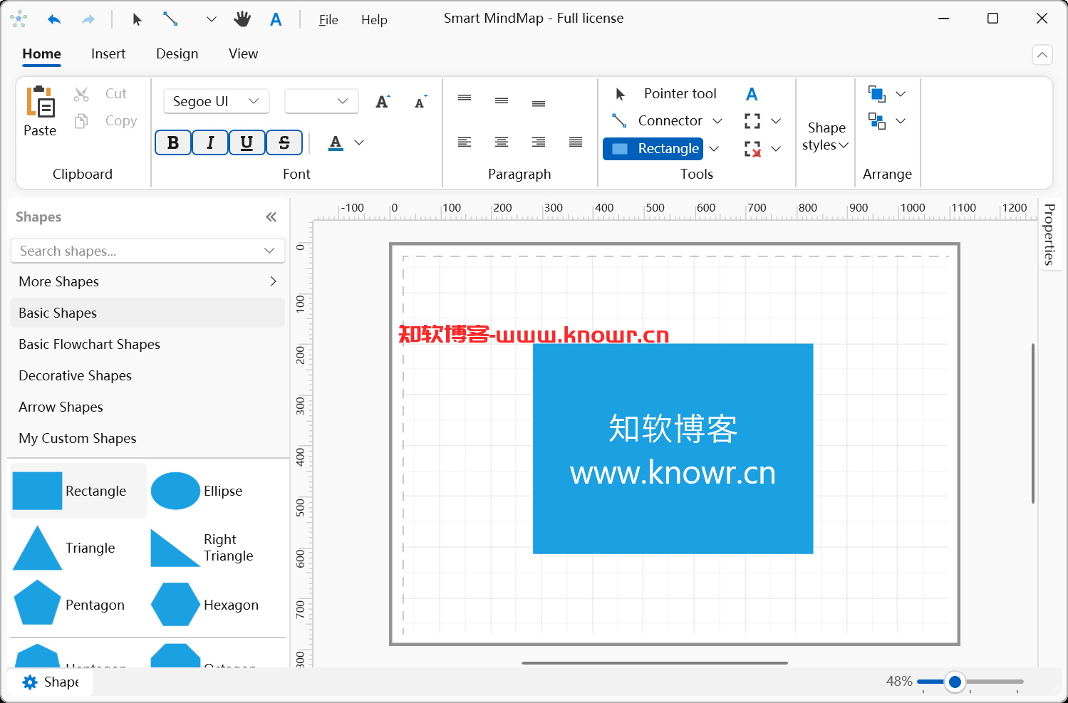Screen dimensions: 1068x703
Task: Toggle strikethrough formatting
Action: pos(284,142)
